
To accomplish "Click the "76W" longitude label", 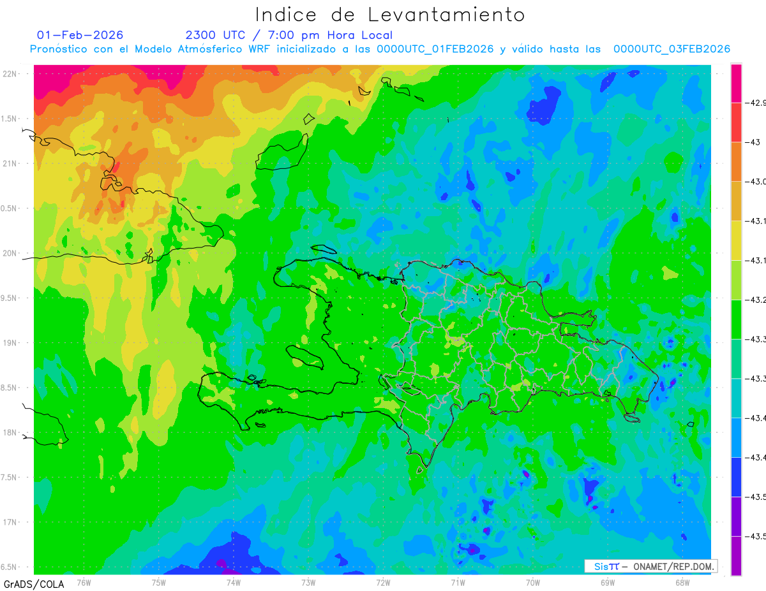I will [x=84, y=582].
